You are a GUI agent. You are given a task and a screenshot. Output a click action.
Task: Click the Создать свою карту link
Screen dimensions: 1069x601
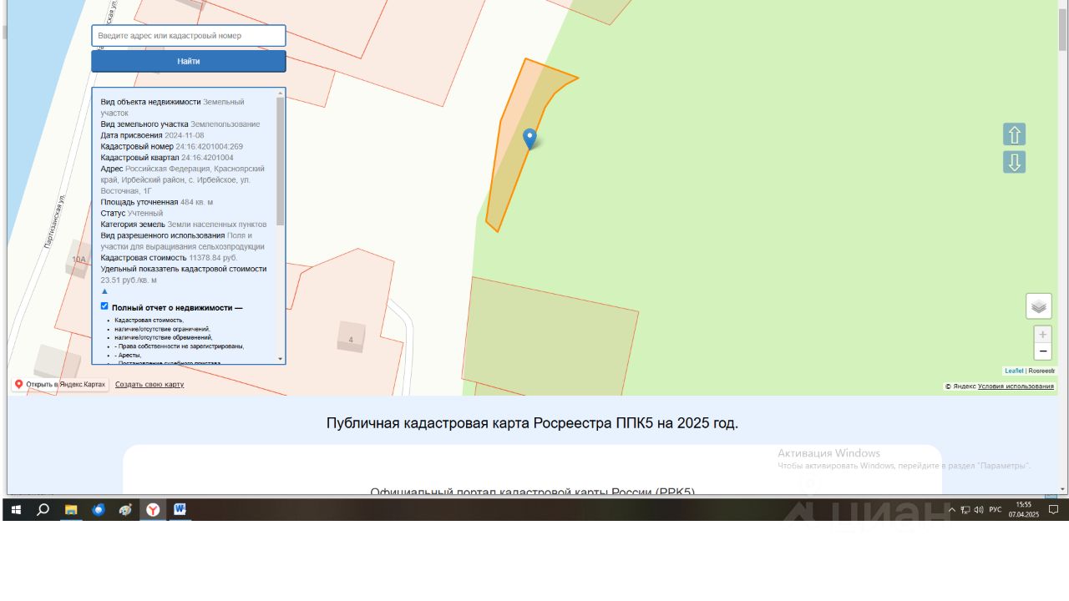click(x=149, y=385)
